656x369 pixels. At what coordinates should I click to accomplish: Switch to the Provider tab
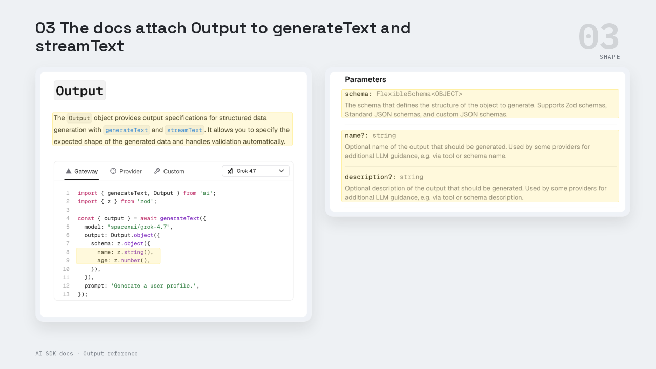[126, 171]
